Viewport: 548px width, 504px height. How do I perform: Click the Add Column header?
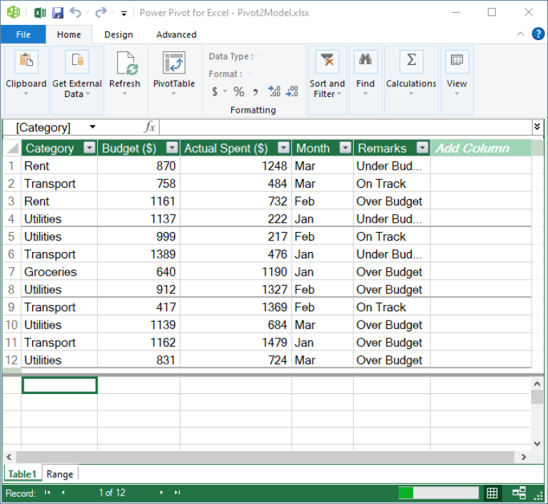click(472, 148)
